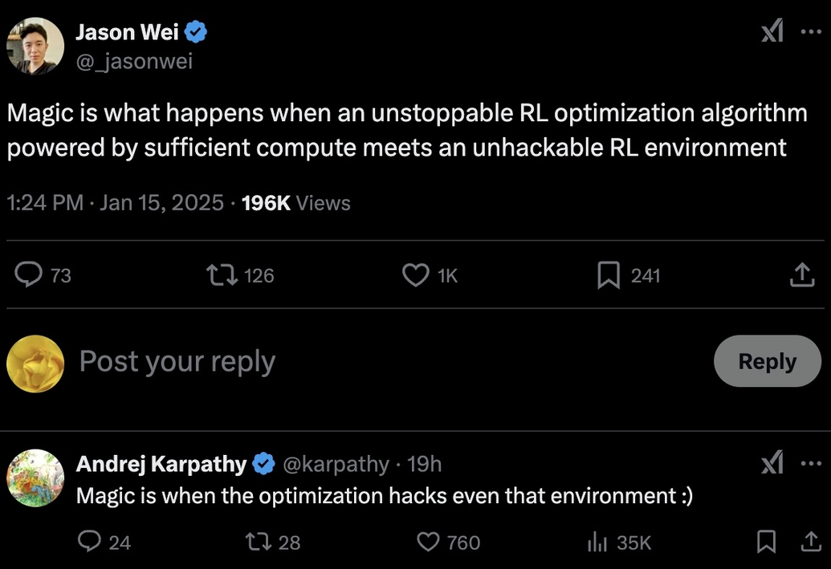View analytics of Karpathy's reply 35K
This screenshot has height=569, width=831.
coord(597,542)
